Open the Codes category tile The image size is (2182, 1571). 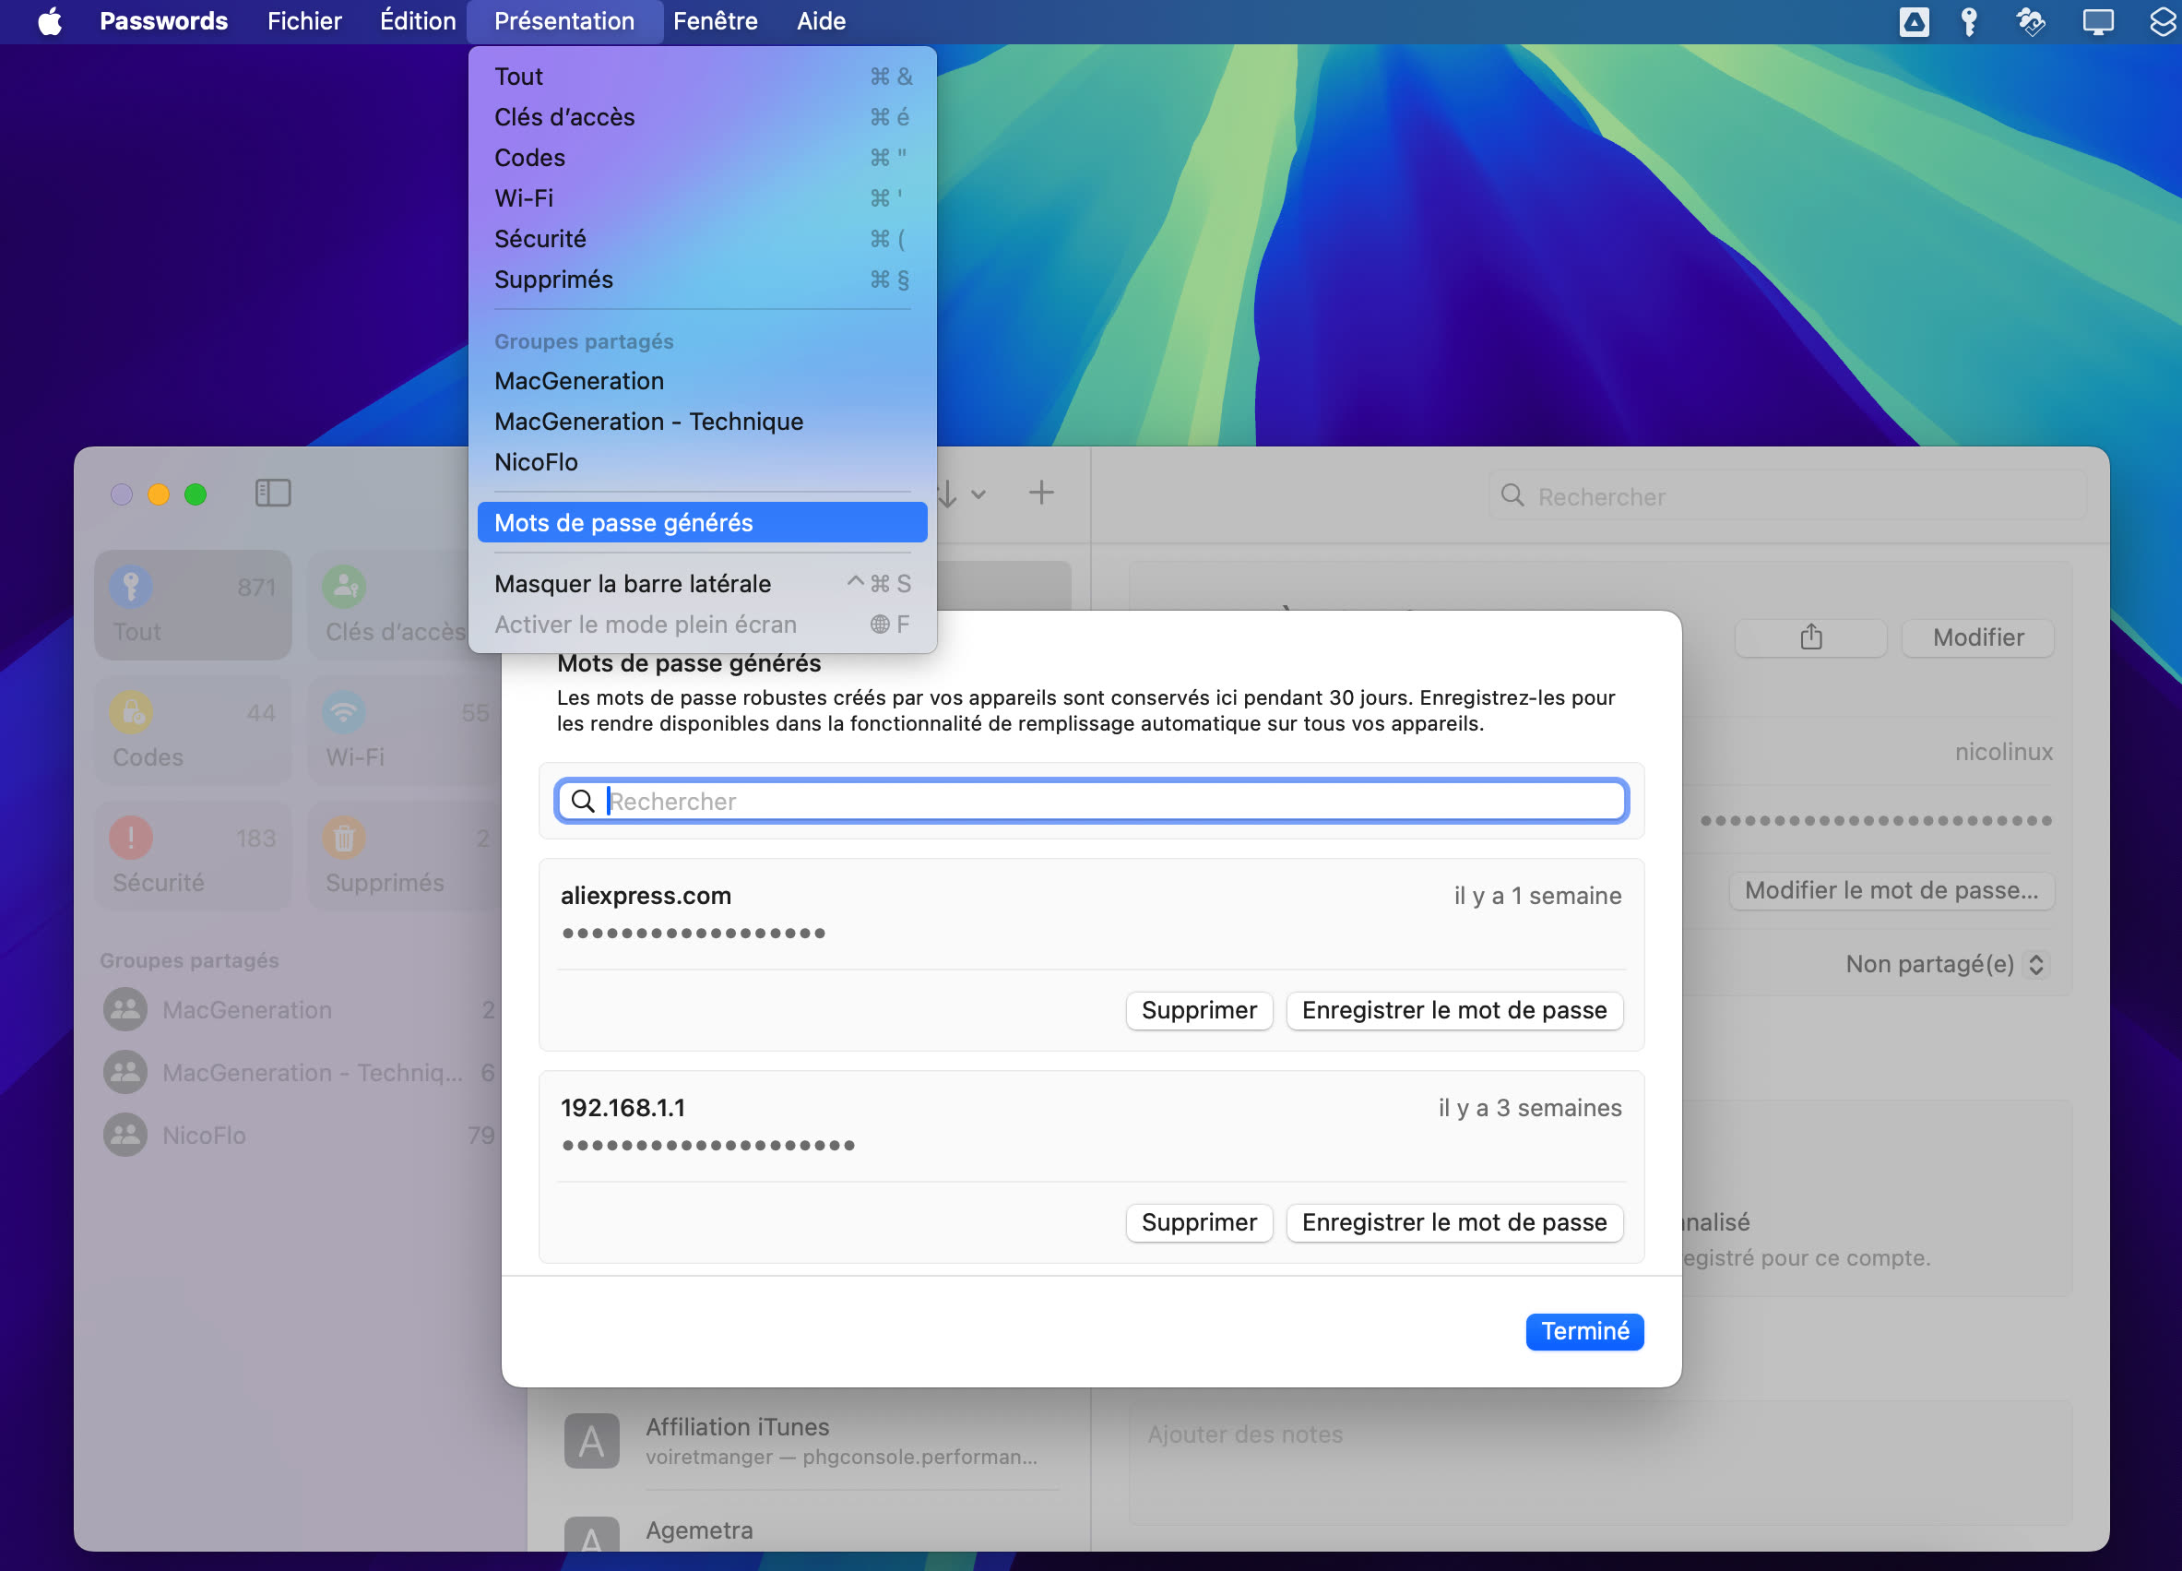193,730
